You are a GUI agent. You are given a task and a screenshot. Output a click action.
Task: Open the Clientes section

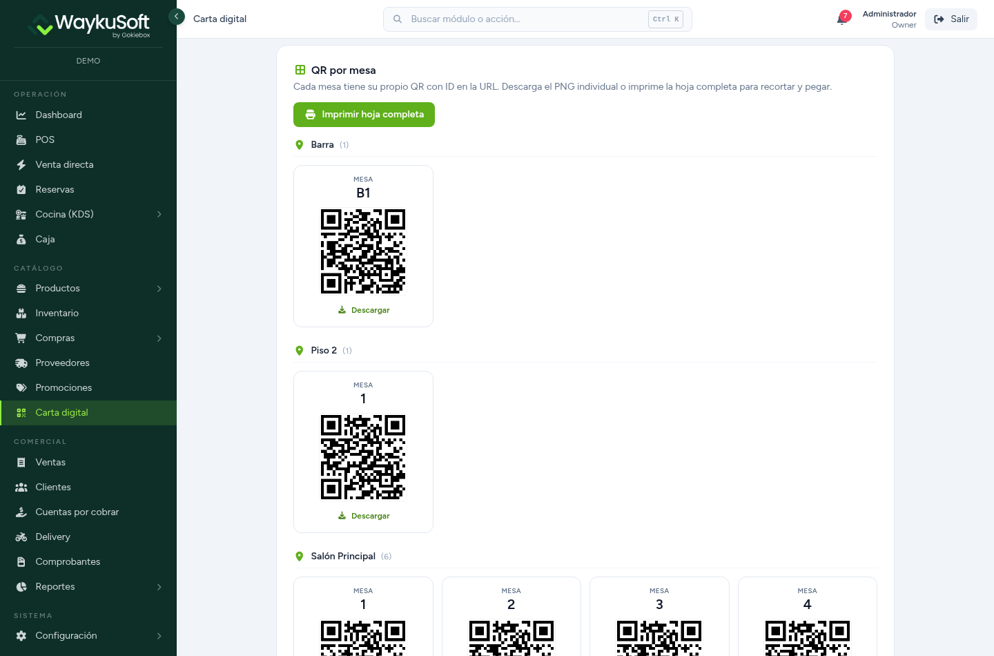pyautogui.click(x=88, y=488)
